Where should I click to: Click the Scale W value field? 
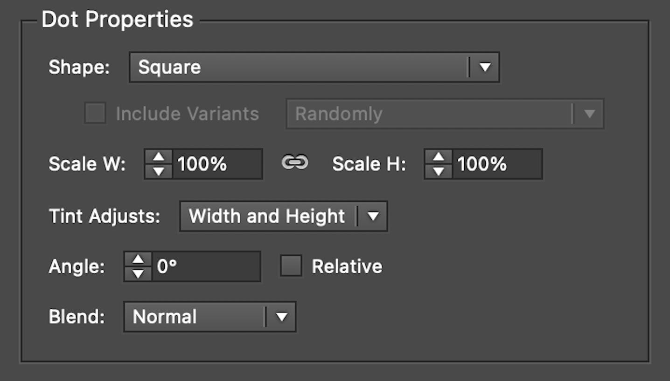click(217, 164)
